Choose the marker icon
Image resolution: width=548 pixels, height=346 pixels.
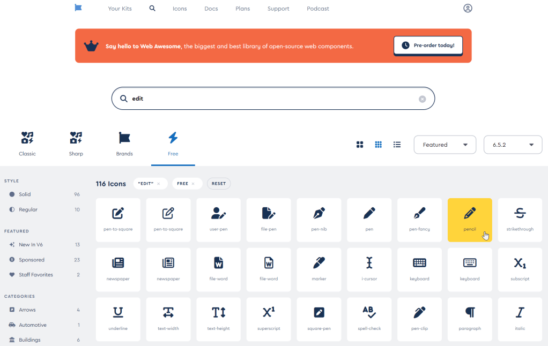(319, 269)
